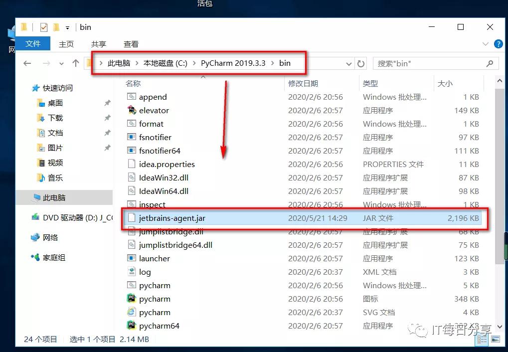Click PyCharm 2019.3.3 in the breadcrumb

pyautogui.click(x=233, y=63)
